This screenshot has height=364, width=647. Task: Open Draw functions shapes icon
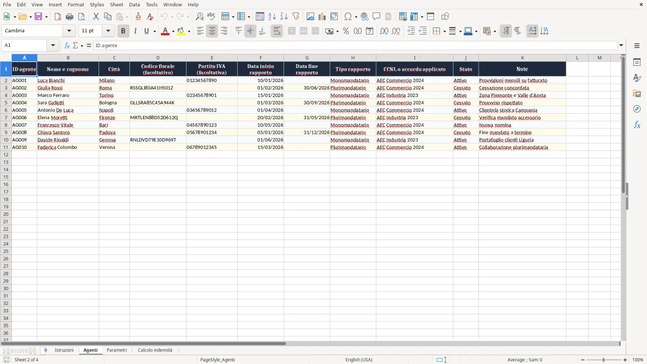click(x=445, y=17)
